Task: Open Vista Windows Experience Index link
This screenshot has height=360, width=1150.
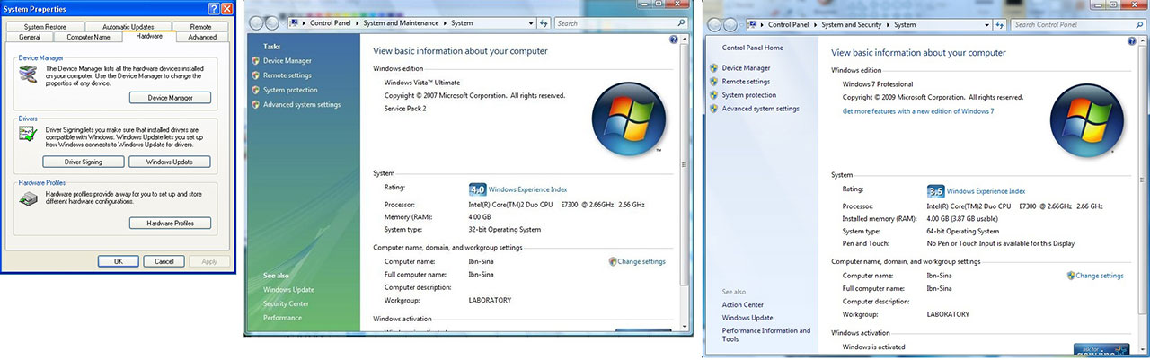Action: [x=527, y=189]
